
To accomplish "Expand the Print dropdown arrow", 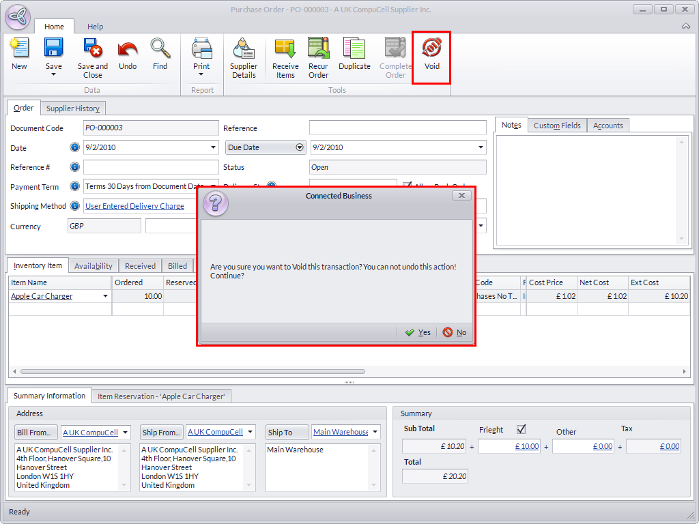I will tap(201, 74).
